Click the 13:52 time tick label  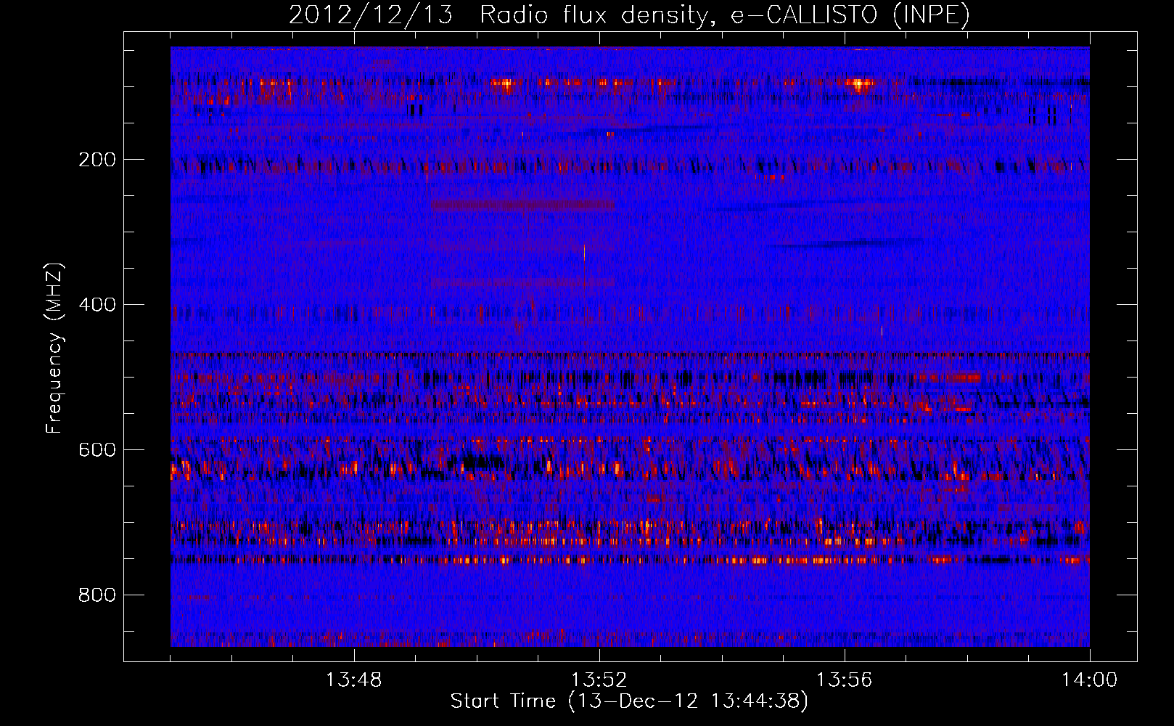(x=599, y=680)
